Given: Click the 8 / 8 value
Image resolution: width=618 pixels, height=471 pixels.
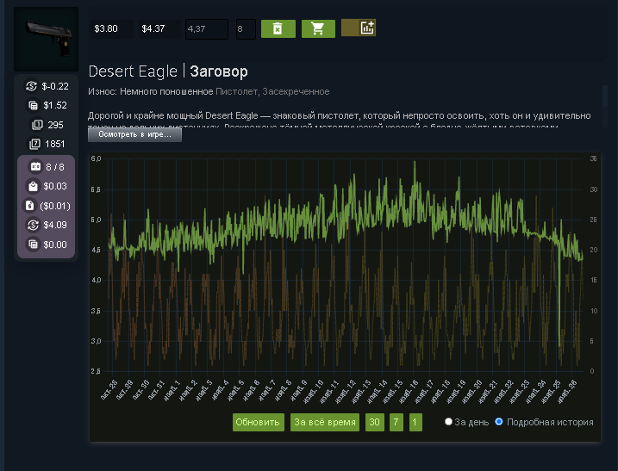Looking at the screenshot, I should pyautogui.click(x=55, y=167).
